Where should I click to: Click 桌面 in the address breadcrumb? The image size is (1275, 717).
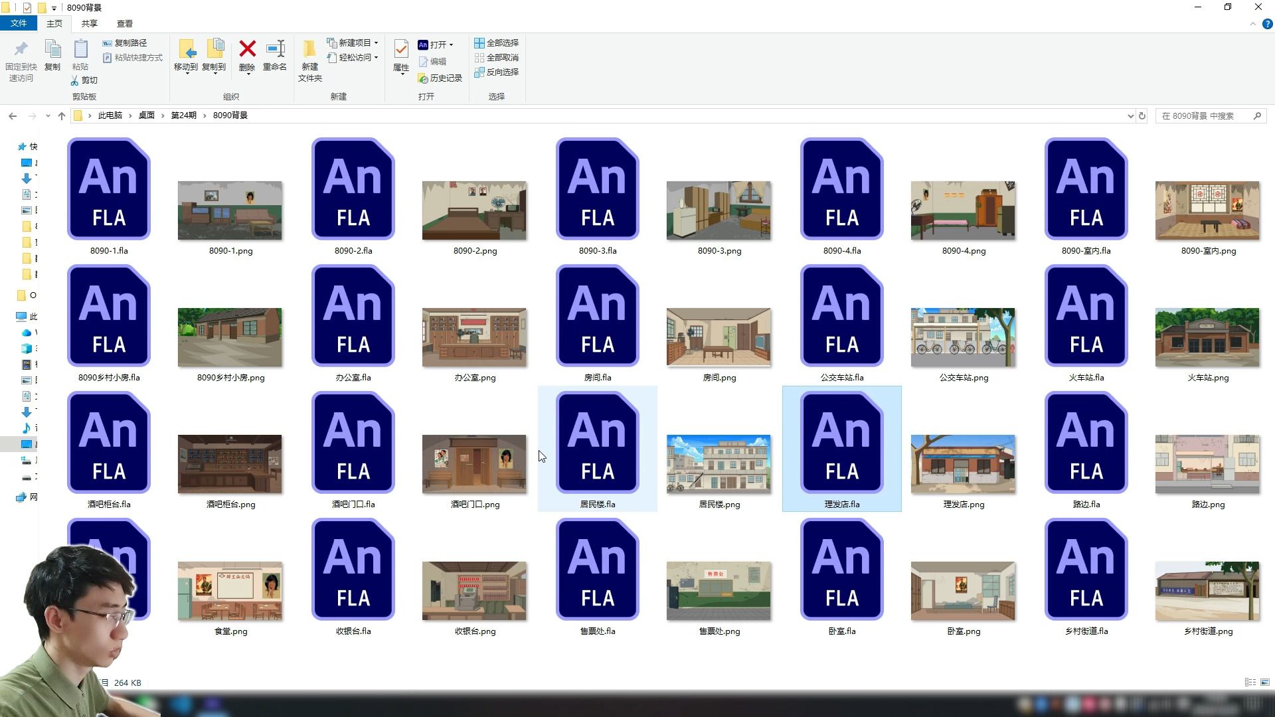click(147, 116)
